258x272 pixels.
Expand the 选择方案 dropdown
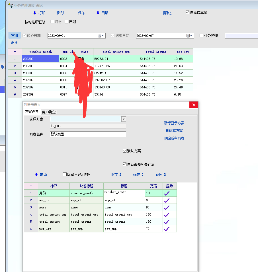tap(124, 119)
